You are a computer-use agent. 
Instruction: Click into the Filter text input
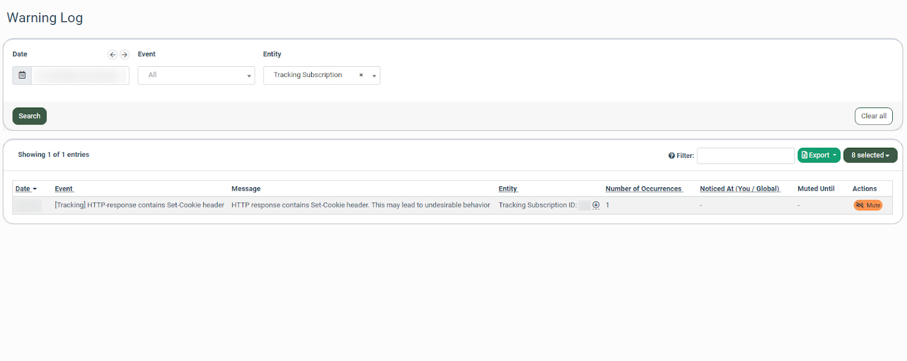(x=745, y=156)
